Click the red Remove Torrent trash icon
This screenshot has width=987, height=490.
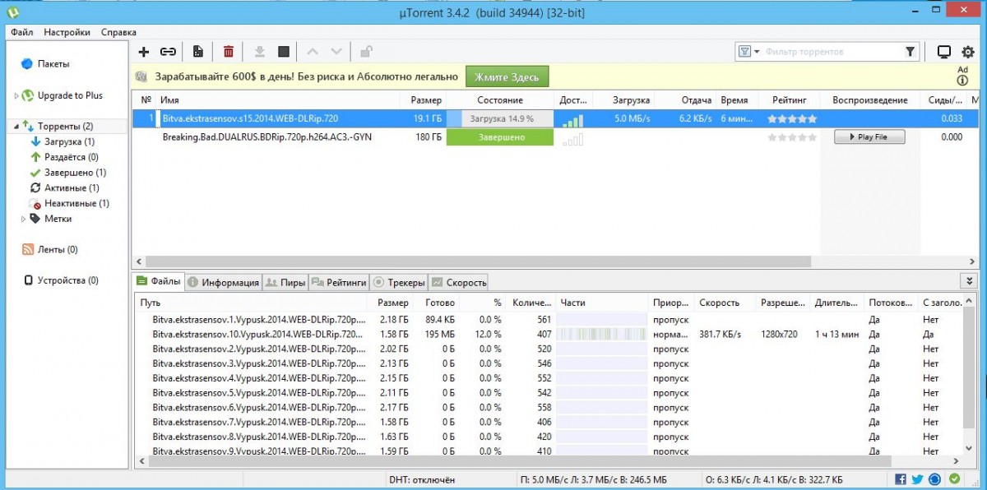(x=229, y=52)
